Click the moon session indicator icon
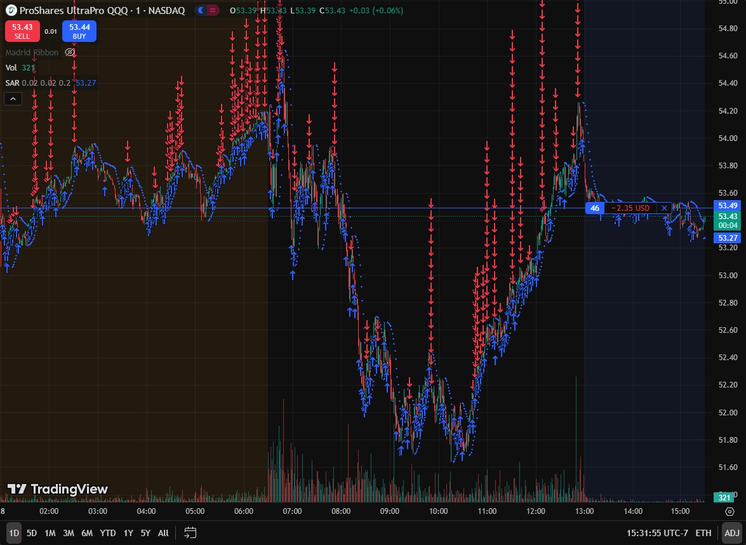746x545 pixels. click(202, 11)
